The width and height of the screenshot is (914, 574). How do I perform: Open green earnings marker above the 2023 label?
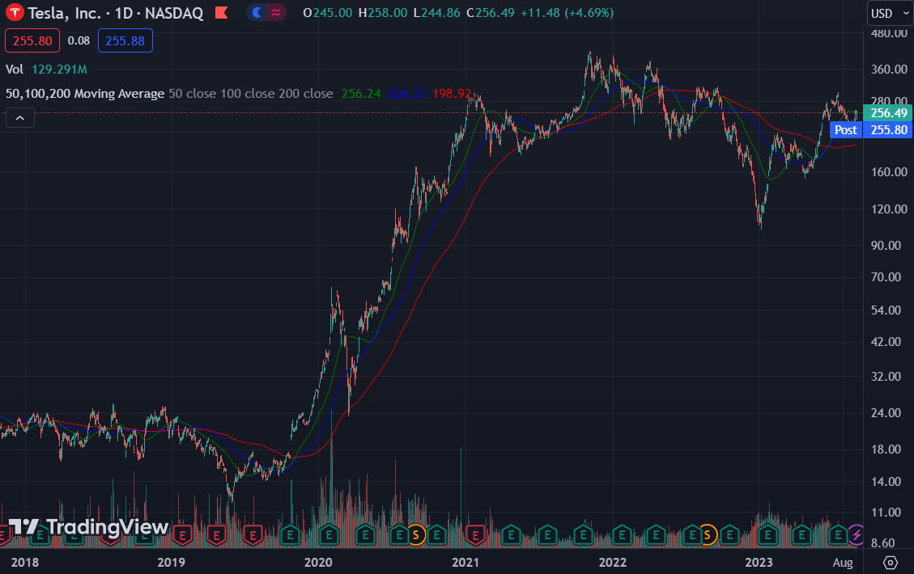coord(767,534)
